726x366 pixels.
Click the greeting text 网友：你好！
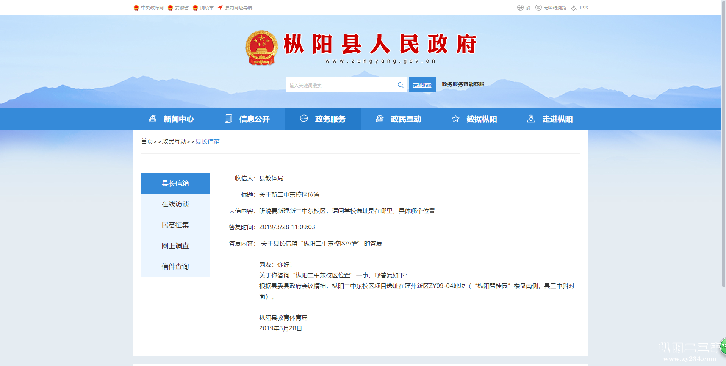[x=277, y=264]
